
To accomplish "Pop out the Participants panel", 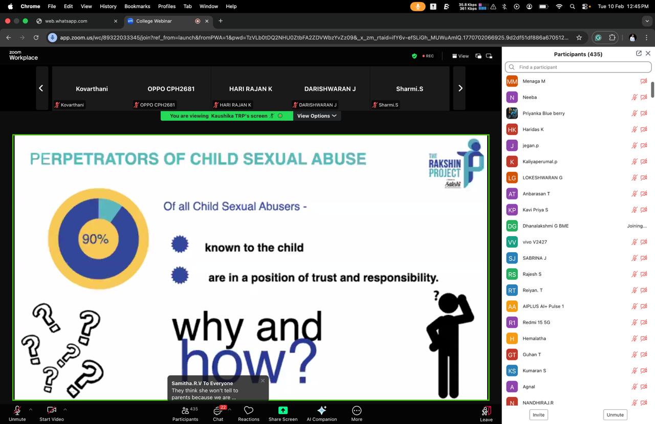I will [639, 54].
